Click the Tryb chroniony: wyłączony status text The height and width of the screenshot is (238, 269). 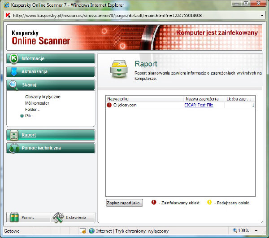pos(142,231)
